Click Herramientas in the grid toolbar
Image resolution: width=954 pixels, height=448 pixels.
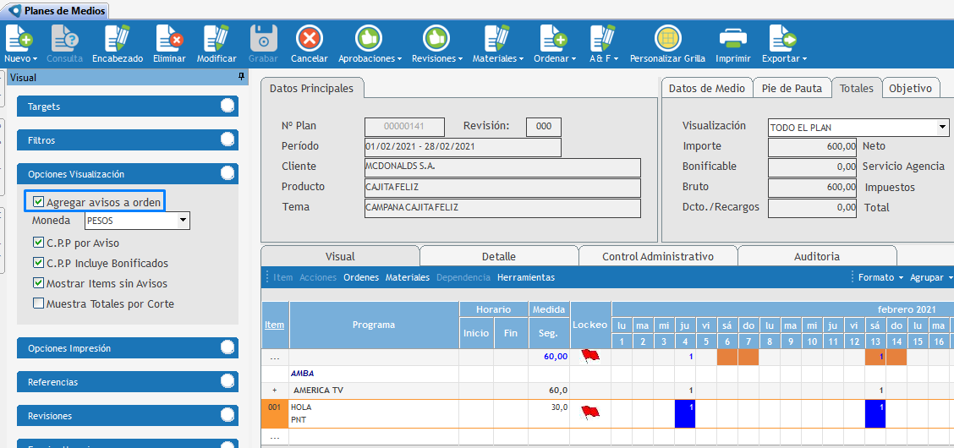525,277
